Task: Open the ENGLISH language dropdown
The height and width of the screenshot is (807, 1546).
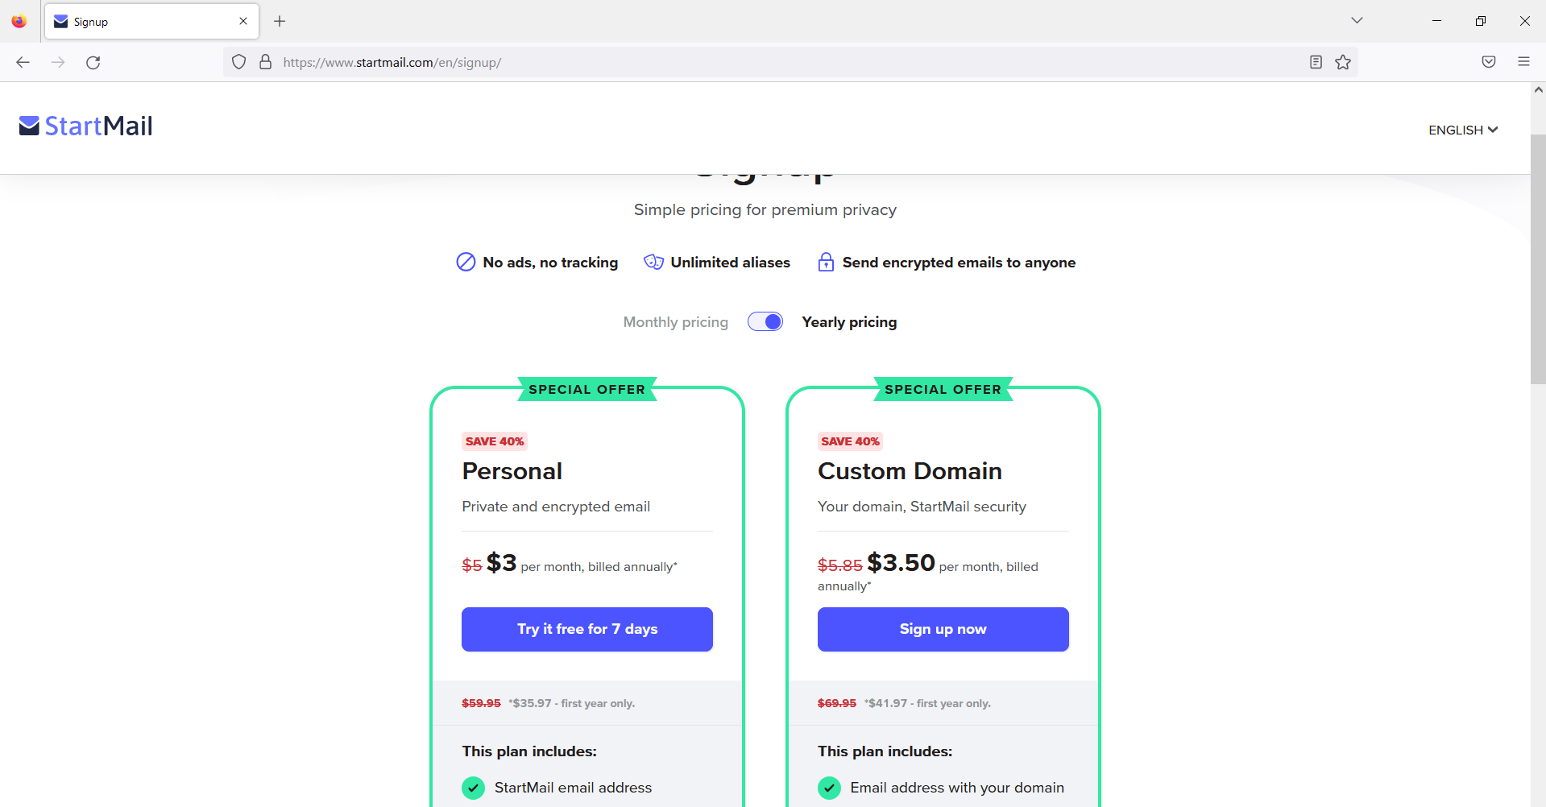Action: click(1462, 130)
